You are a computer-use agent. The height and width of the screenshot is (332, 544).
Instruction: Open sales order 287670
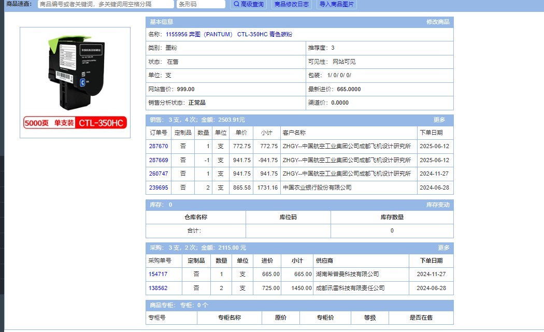(159, 146)
